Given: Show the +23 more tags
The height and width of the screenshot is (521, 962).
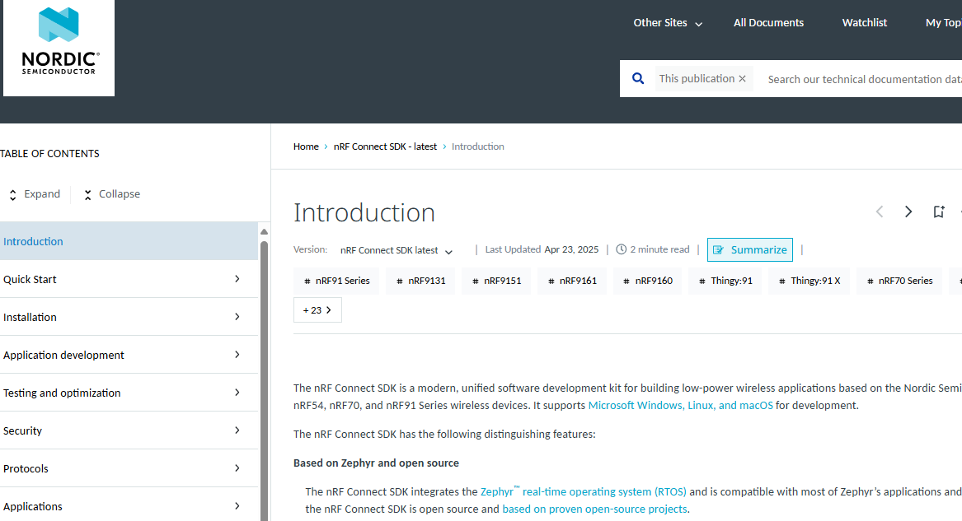Looking at the screenshot, I should click(317, 310).
